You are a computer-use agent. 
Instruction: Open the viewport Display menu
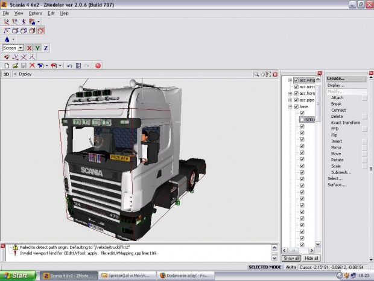(x=25, y=74)
